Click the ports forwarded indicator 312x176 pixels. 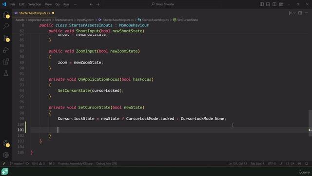click(52, 164)
